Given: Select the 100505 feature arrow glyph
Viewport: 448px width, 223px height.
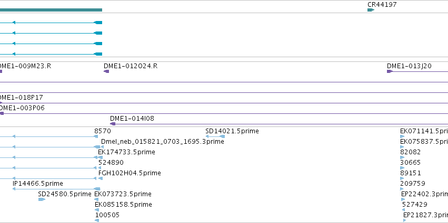Looking at the screenshot, I should pyautogui.click(x=96, y=220).
